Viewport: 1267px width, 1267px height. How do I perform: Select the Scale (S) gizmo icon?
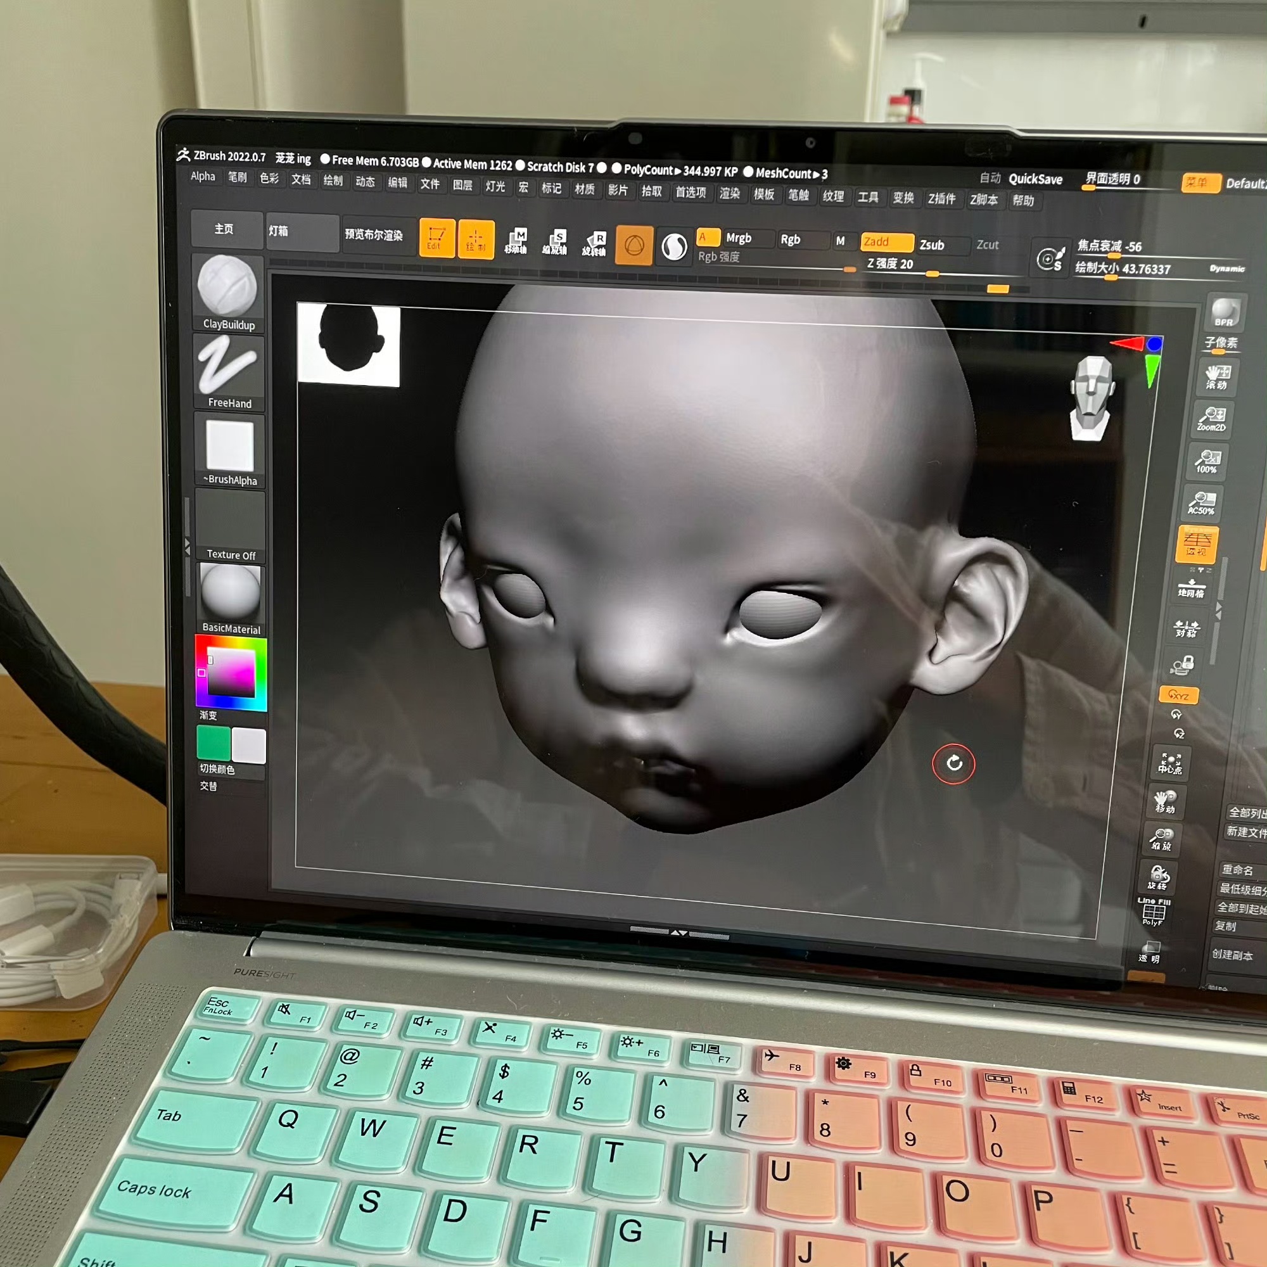(555, 243)
